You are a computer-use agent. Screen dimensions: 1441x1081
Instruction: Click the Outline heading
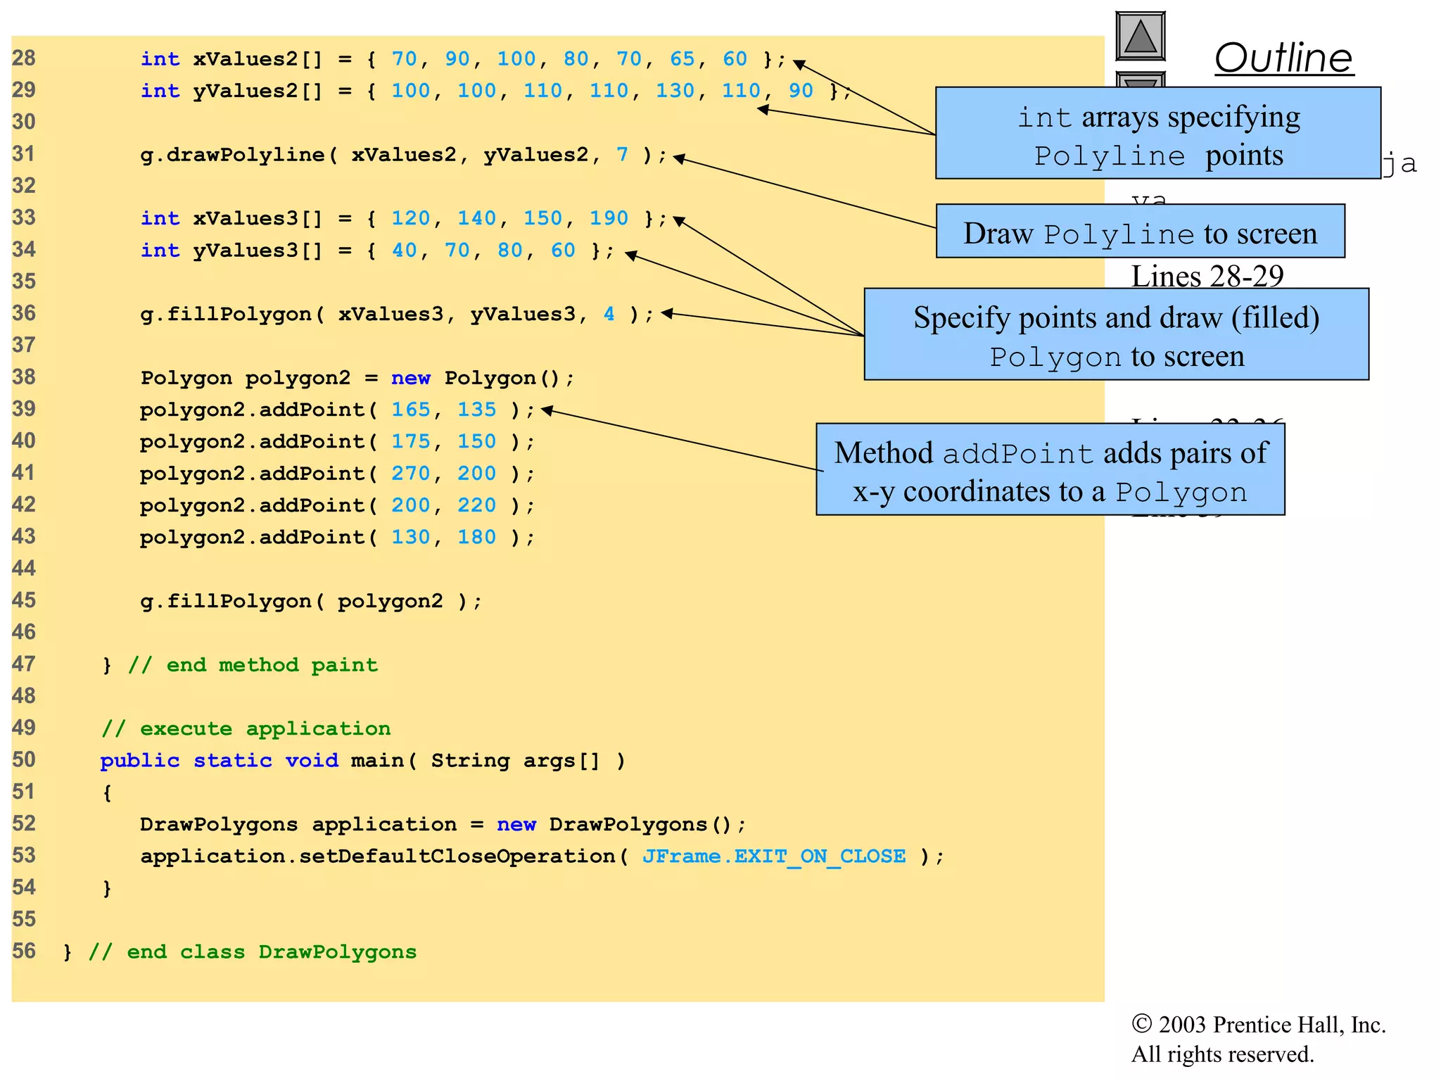tap(1283, 58)
